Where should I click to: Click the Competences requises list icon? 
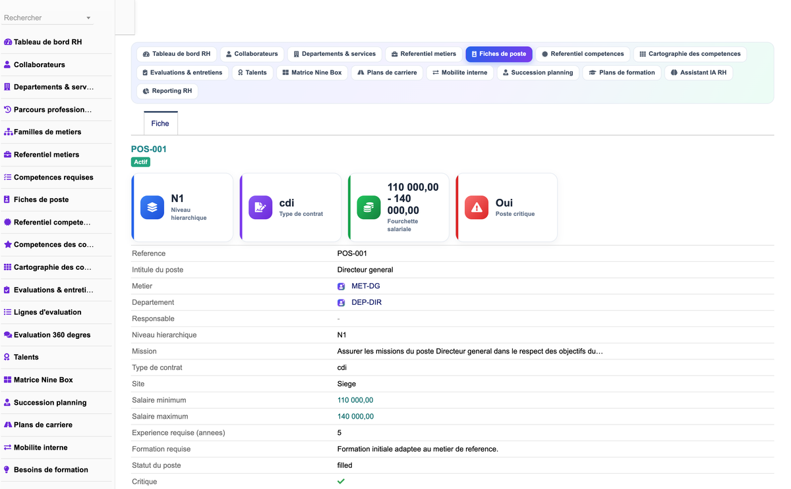pyautogui.click(x=8, y=177)
